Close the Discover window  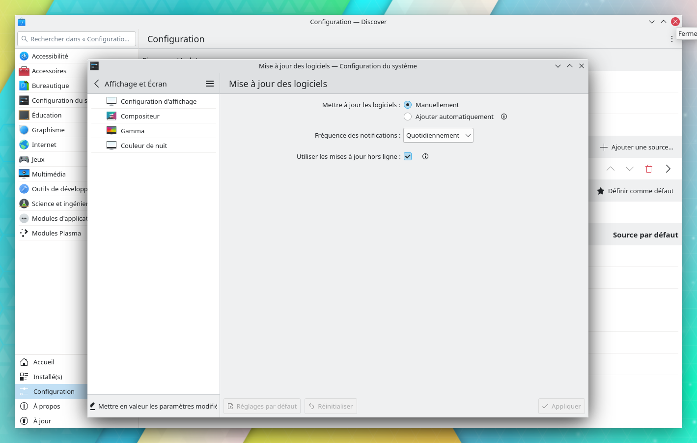click(x=675, y=22)
